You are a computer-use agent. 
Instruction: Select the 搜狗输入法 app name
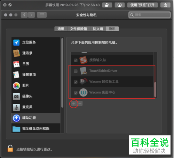(98, 60)
